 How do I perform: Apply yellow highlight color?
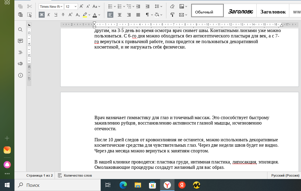[x=85, y=15]
